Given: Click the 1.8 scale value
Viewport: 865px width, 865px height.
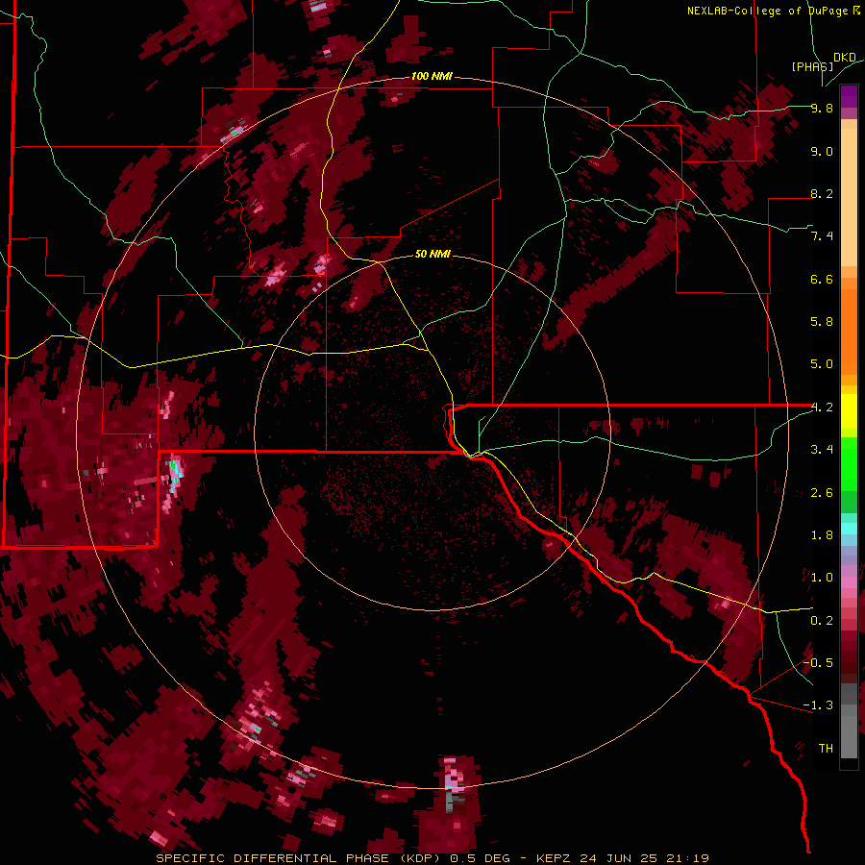Looking at the screenshot, I should point(822,535).
